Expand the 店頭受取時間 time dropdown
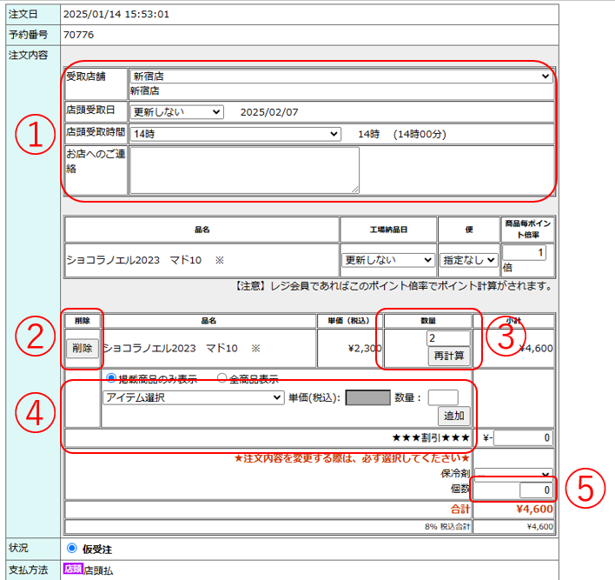The width and height of the screenshot is (615, 580). pyautogui.click(x=235, y=134)
